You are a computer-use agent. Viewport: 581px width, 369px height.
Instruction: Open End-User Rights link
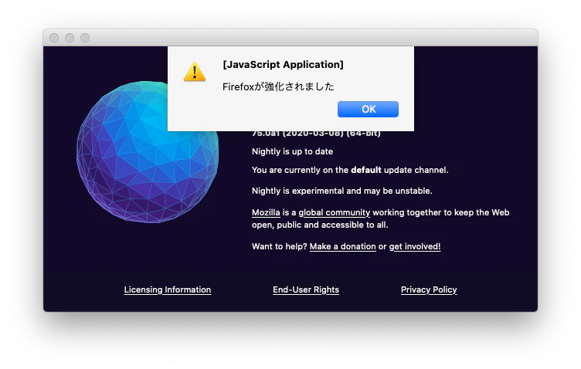click(x=306, y=289)
